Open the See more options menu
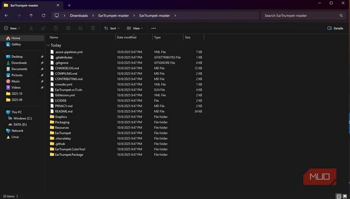 click(154, 28)
